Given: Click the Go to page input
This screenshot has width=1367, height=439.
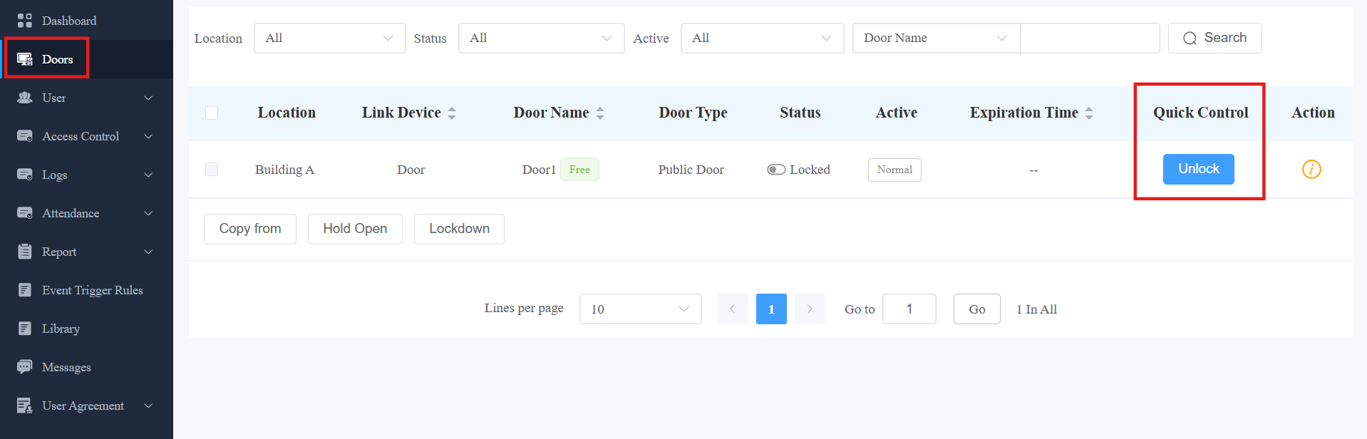Looking at the screenshot, I should click(x=909, y=309).
